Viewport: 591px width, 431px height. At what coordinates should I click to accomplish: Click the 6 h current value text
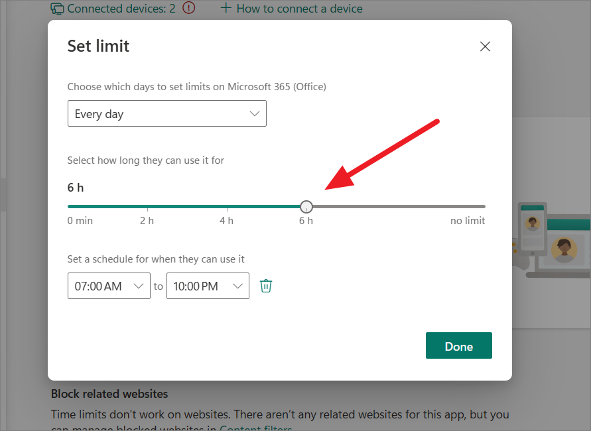(76, 187)
